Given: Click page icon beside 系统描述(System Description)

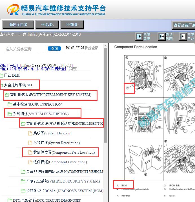Looking at the screenshot, I should (30, 143).
